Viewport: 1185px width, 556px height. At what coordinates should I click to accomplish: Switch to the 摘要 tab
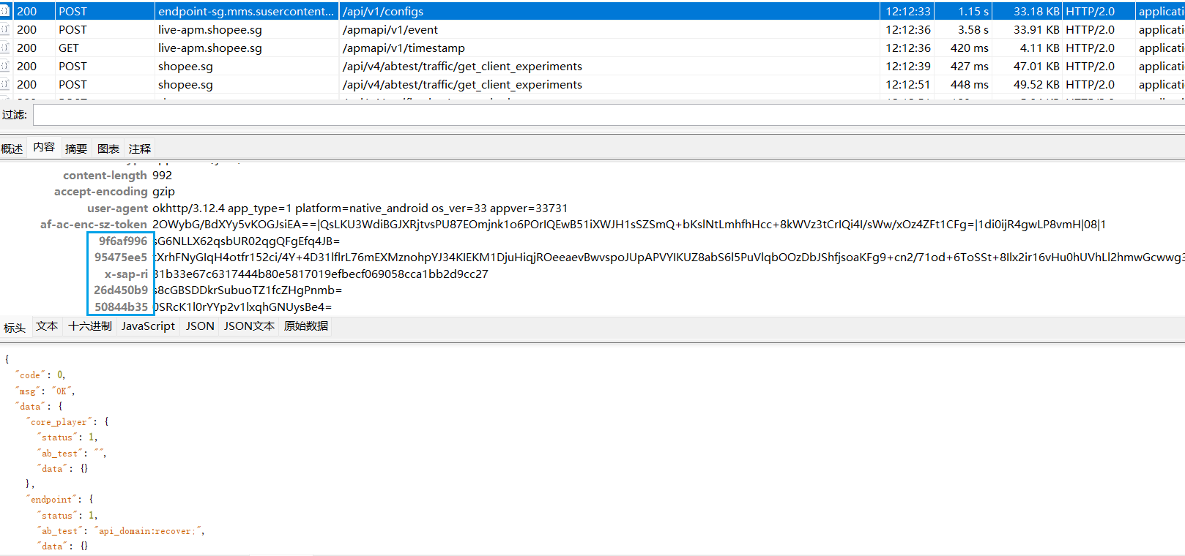pyautogui.click(x=76, y=149)
